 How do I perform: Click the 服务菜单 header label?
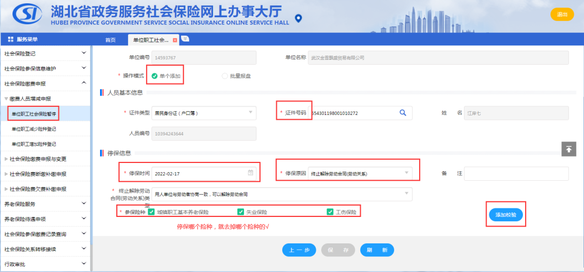click(27, 39)
